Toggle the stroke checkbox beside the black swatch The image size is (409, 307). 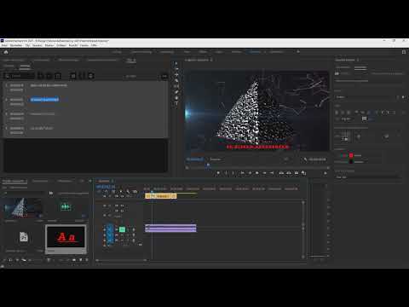click(344, 161)
